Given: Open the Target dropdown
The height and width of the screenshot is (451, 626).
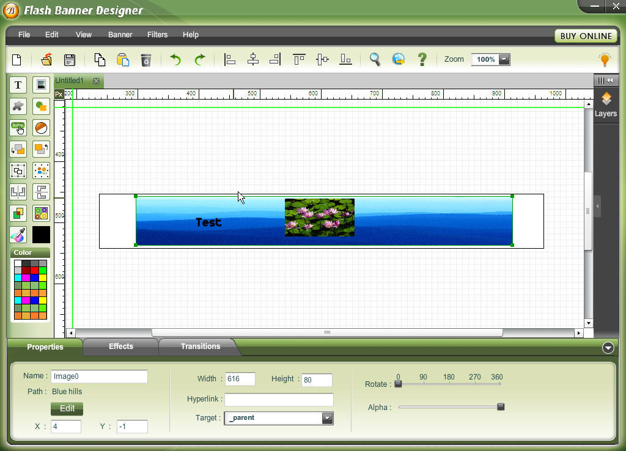Looking at the screenshot, I should pyautogui.click(x=328, y=418).
